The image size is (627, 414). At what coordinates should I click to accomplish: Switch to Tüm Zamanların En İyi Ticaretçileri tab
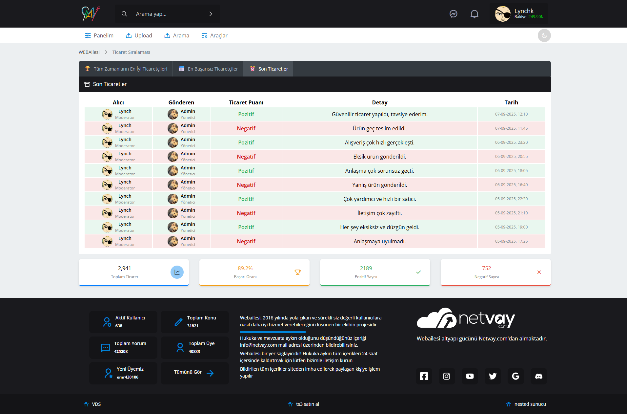click(126, 69)
